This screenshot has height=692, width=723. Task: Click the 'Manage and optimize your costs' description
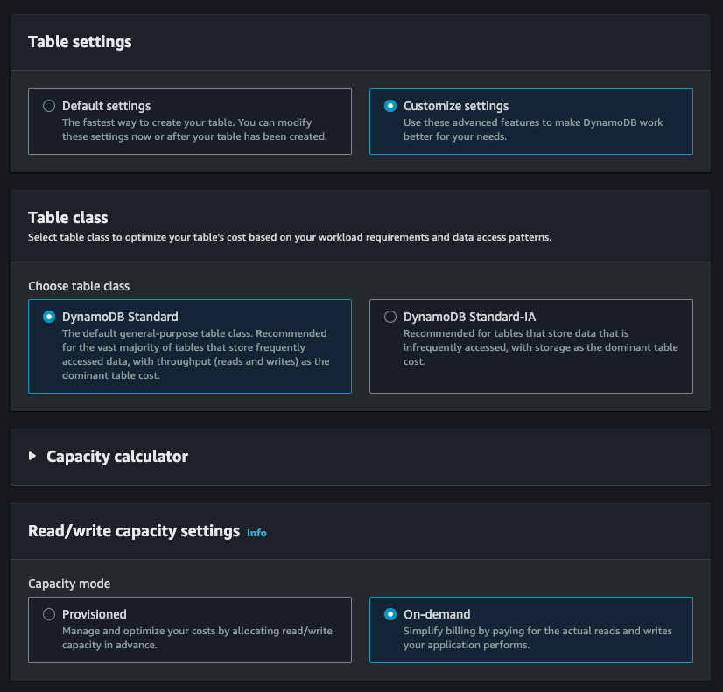197,638
